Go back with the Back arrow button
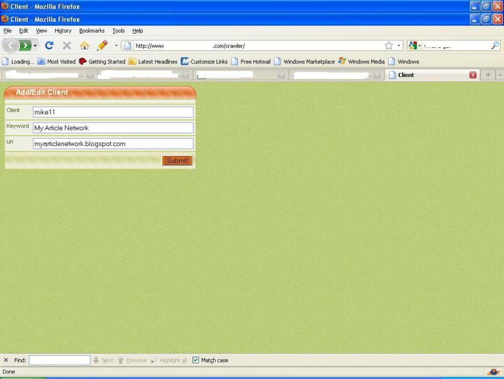The width and height of the screenshot is (504, 379). coord(10,45)
